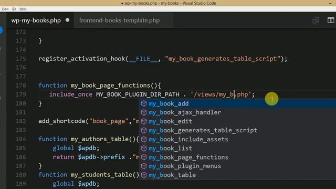Open the frontend-books-template.php tab

119,20
